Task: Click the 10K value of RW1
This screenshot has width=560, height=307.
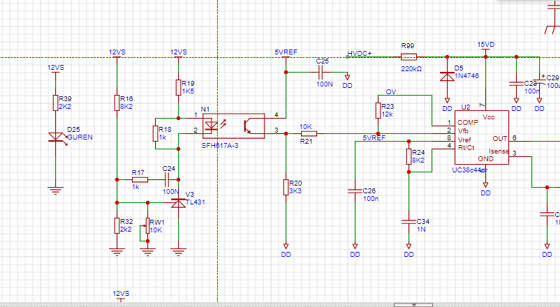Action: tap(156, 230)
